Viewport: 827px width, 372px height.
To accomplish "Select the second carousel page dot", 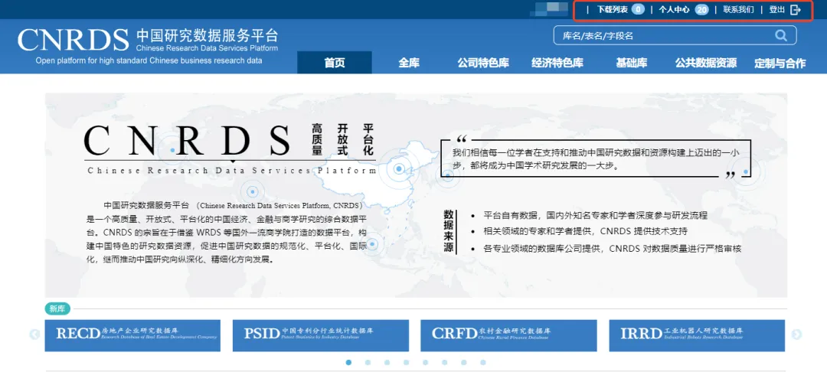I will click(368, 363).
